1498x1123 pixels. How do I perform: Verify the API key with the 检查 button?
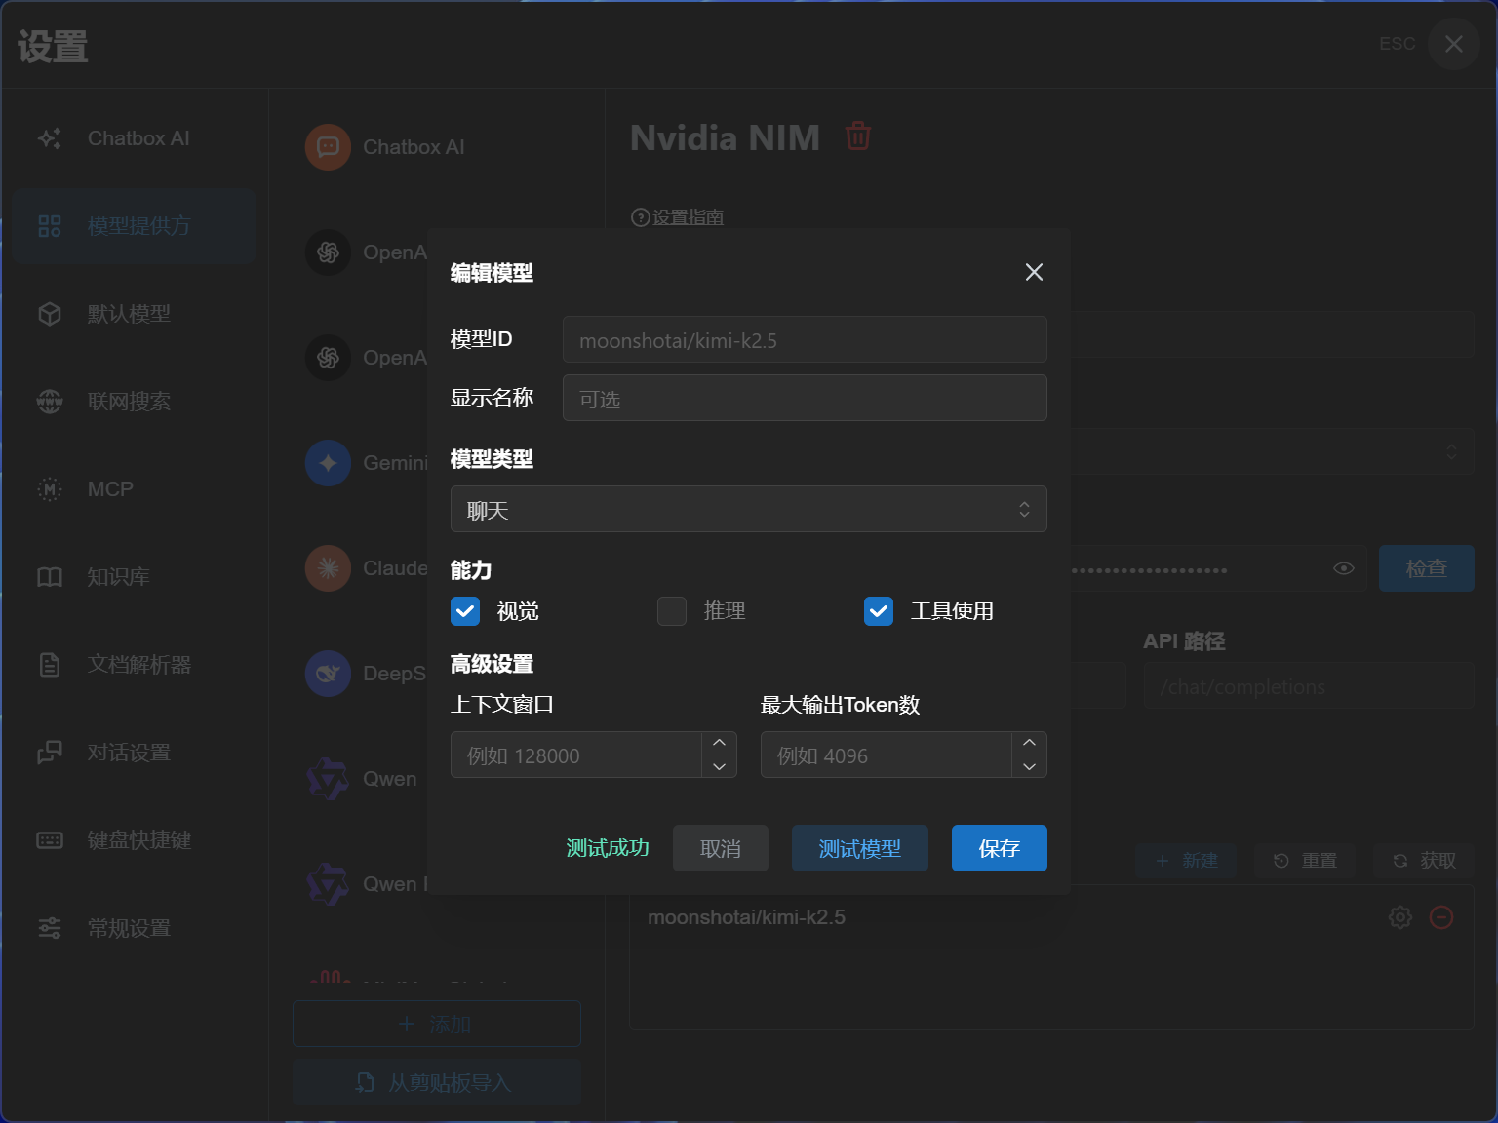(1426, 568)
